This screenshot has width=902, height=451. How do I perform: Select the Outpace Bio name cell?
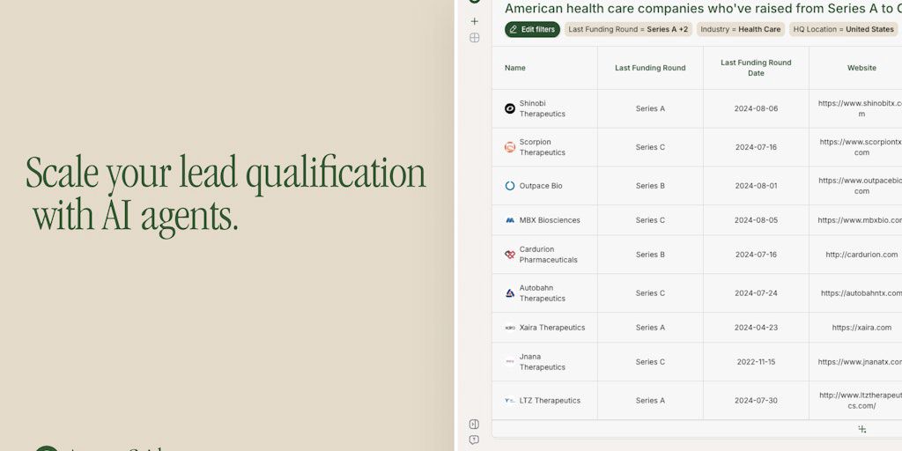pyautogui.click(x=544, y=186)
